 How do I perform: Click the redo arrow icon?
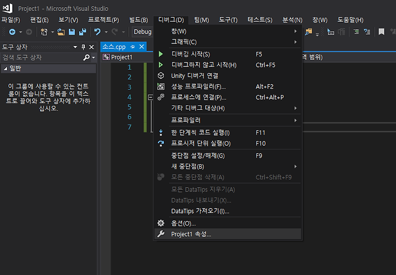[114, 32]
